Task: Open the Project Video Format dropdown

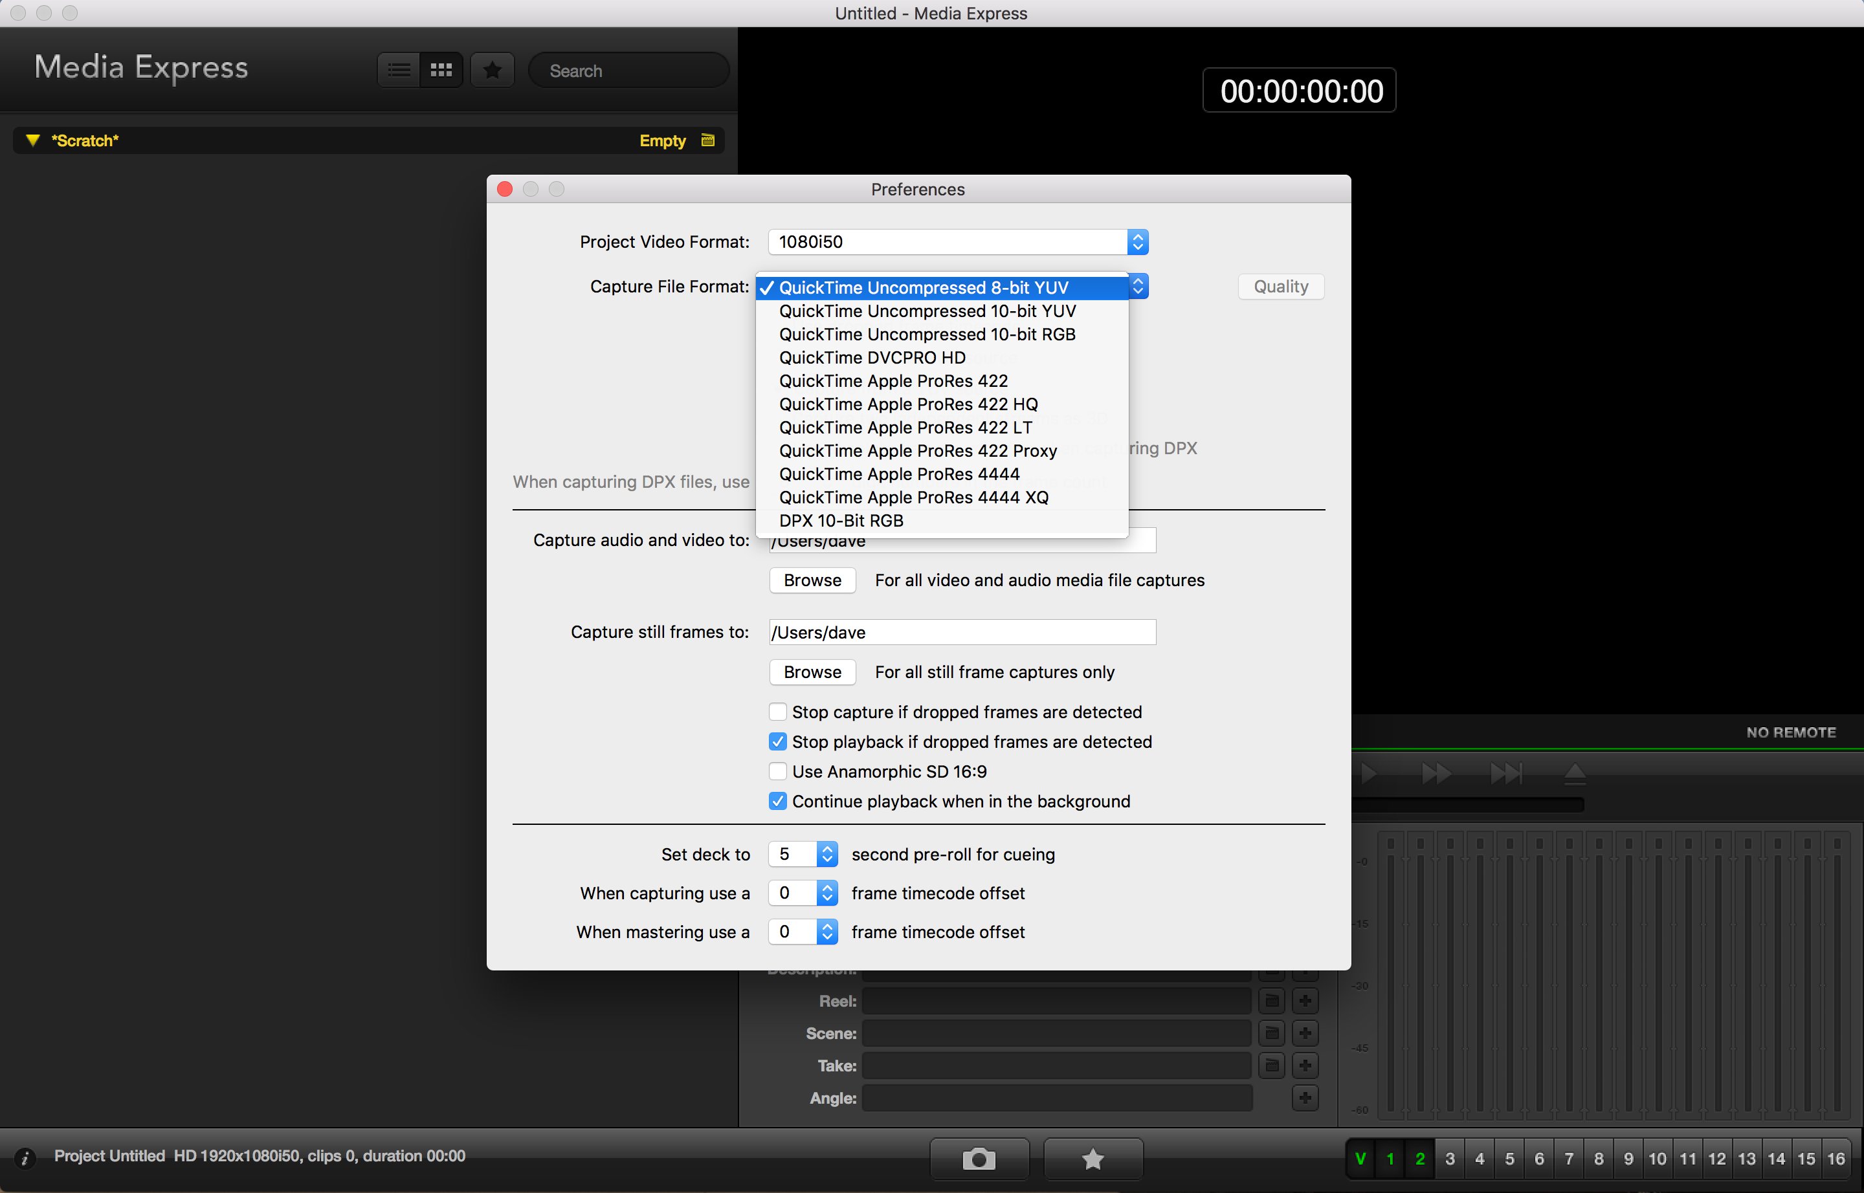Action: (958, 242)
